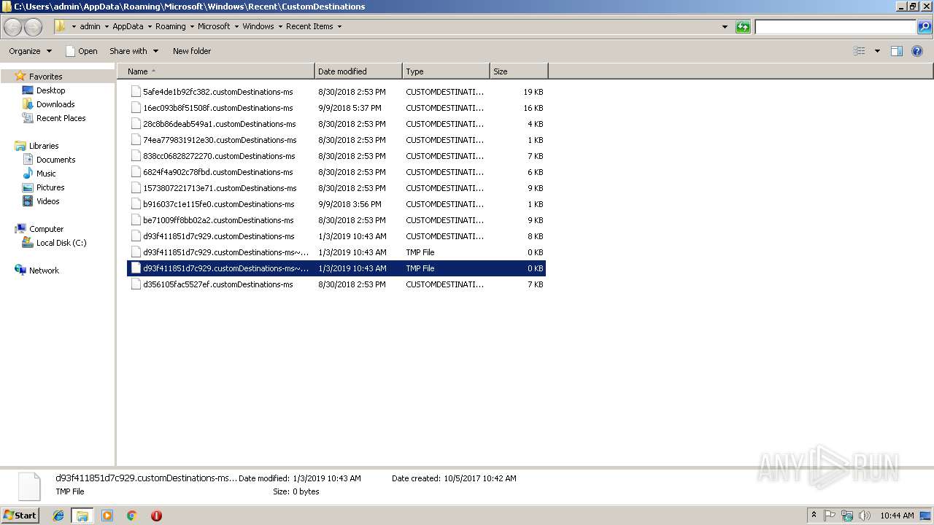Screen dimensions: 934x525
Task: Open the Share with dropdown menu
Action: click(134, 51)
